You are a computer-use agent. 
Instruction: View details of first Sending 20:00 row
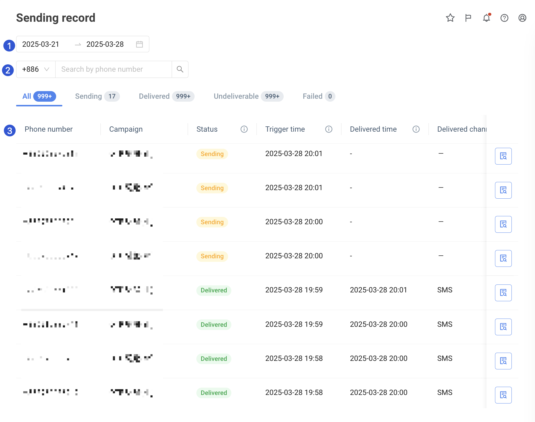[503, 224]
